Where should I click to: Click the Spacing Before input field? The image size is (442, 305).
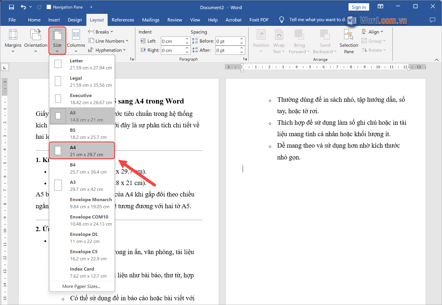pyautogui.click(x=227, y=41)
